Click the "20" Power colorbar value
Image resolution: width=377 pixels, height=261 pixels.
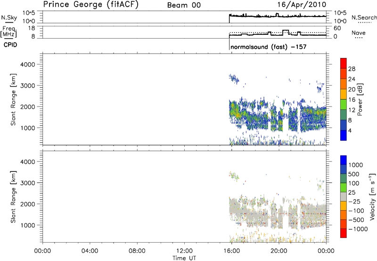tap(352, 90)
